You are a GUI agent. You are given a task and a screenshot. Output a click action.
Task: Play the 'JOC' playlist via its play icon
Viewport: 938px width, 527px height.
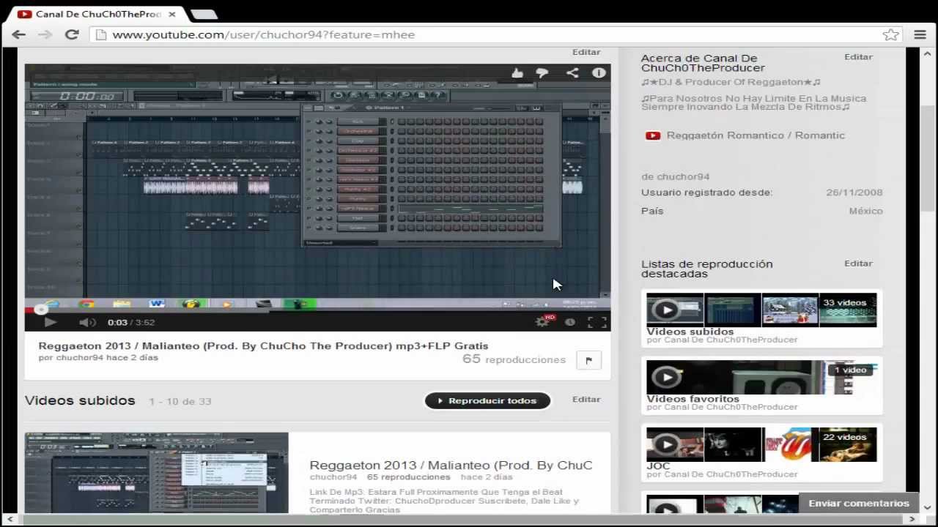(666, 444)
